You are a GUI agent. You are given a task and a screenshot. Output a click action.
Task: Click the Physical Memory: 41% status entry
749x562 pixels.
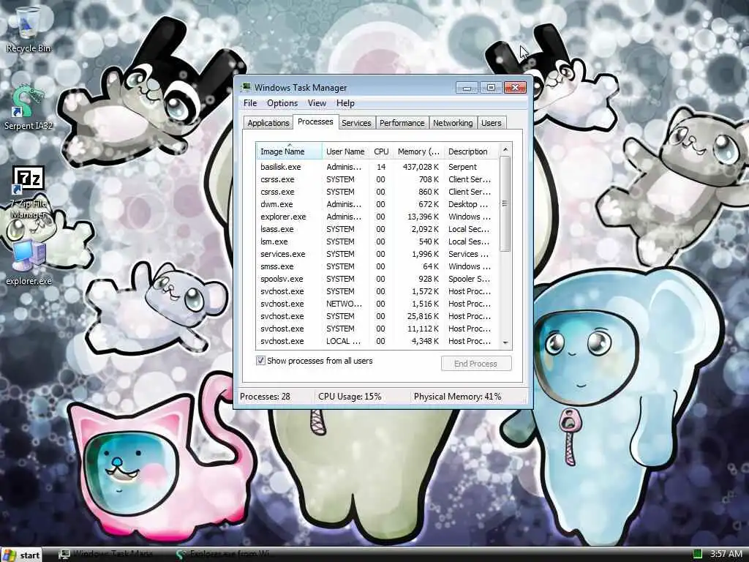pyautogui.click(x=458, y=396)
